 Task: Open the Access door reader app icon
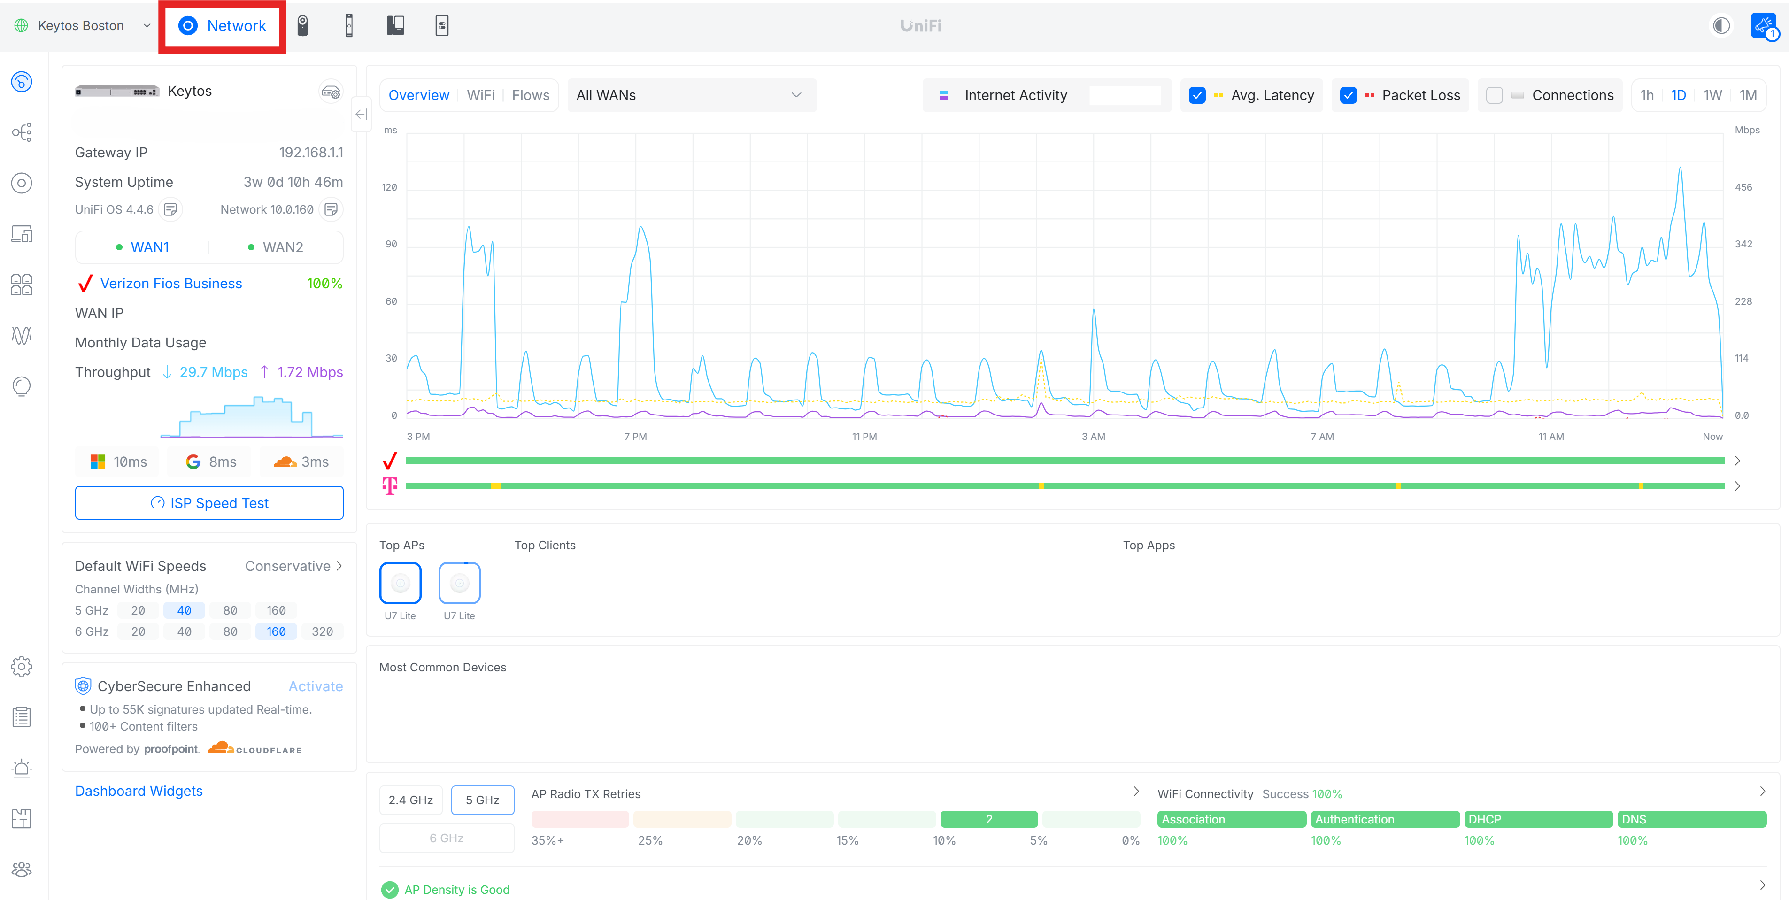click(349, 26)
